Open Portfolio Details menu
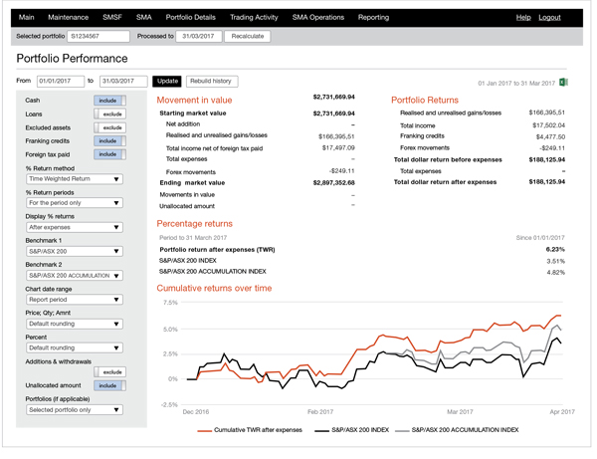Image resolution: width=597 pixels, height=459 pixels. tap(191, 18)
